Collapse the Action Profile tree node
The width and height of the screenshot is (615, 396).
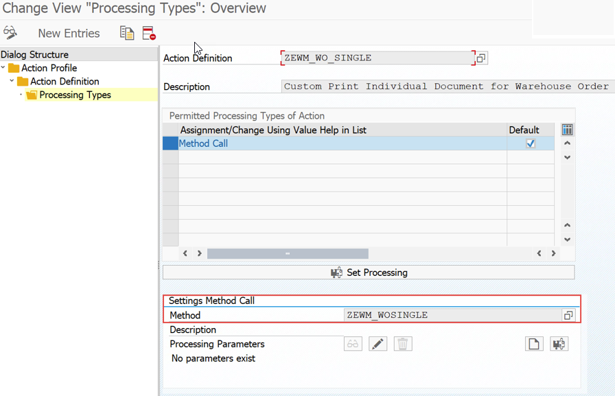click(x=3, y=68)
